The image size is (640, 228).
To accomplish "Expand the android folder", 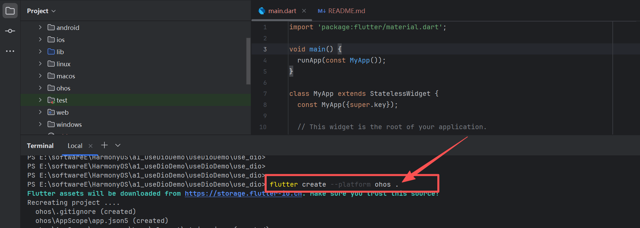I will [x=40, y=27].
